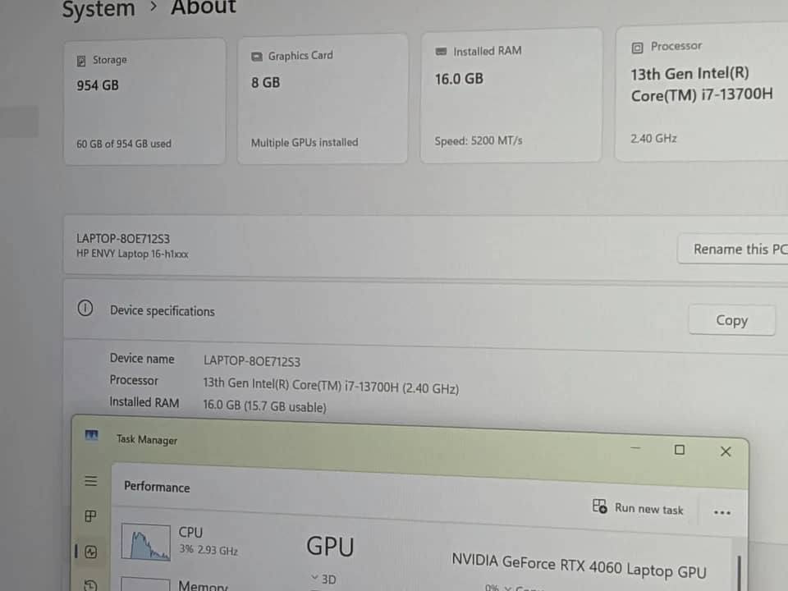
Task: Go back to System in the breadcrumb
Action: point(98,9)
